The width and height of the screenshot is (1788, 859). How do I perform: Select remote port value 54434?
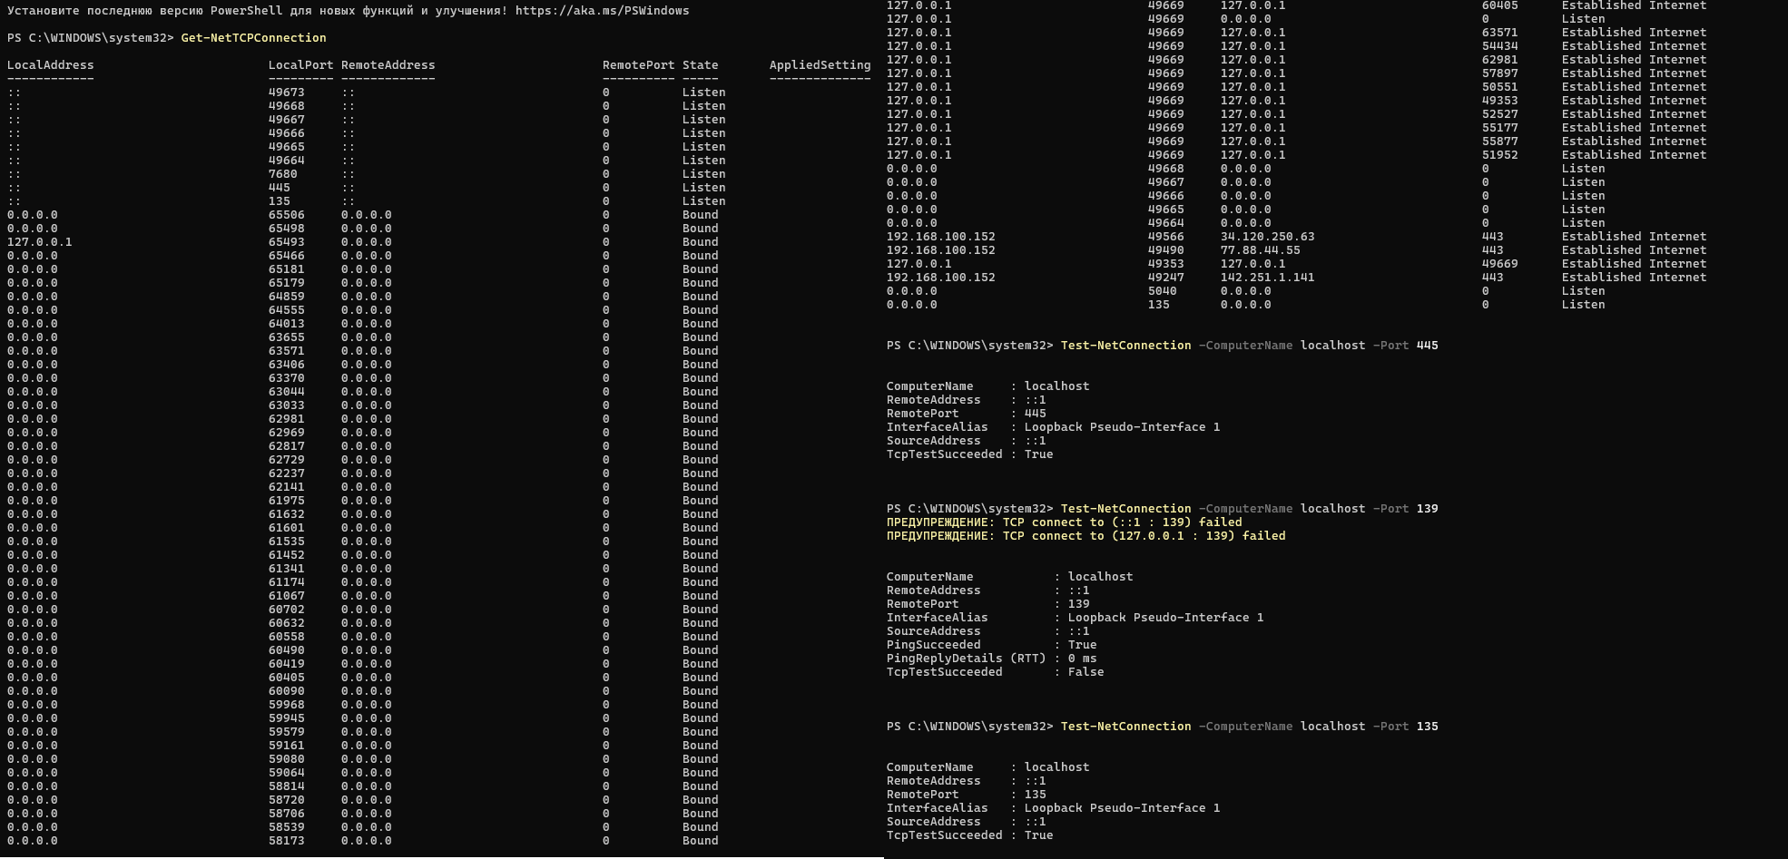pyautogui.click(x=1500, y=46)
